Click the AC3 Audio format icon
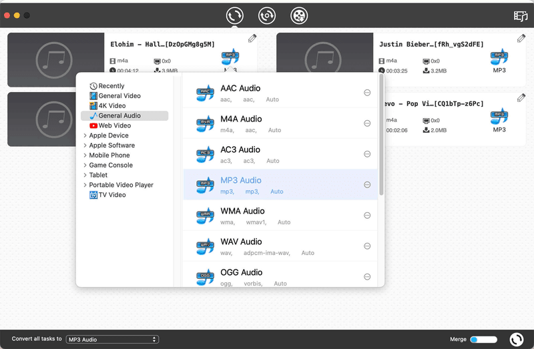534x349 pixels. [205, 154]
